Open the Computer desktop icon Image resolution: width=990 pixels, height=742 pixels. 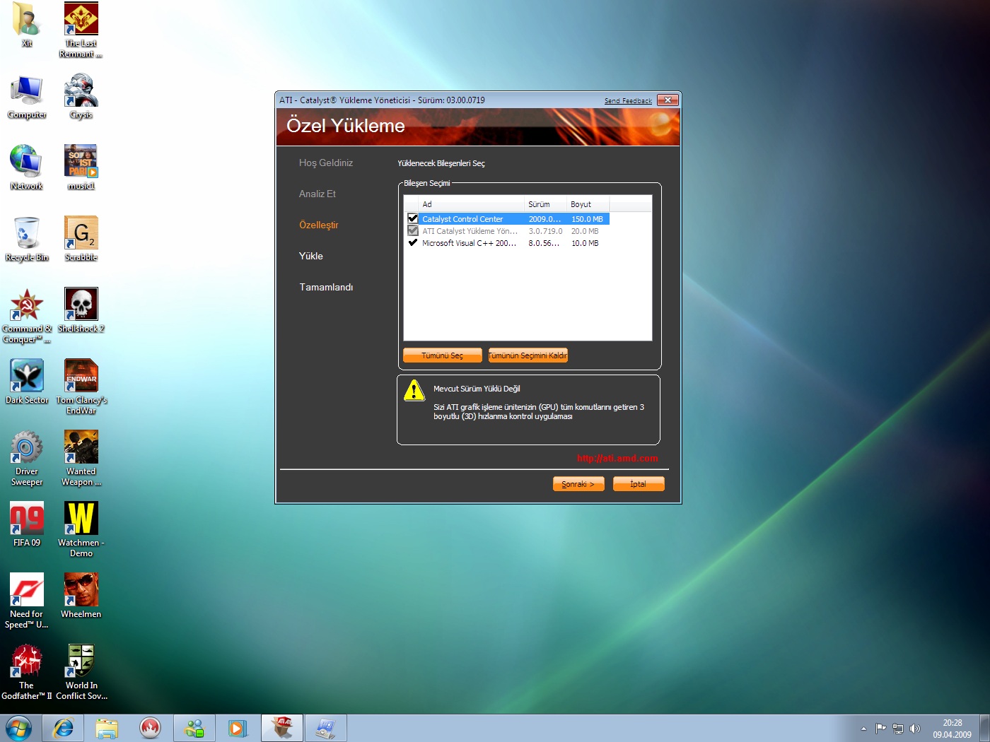click(27, 97)
